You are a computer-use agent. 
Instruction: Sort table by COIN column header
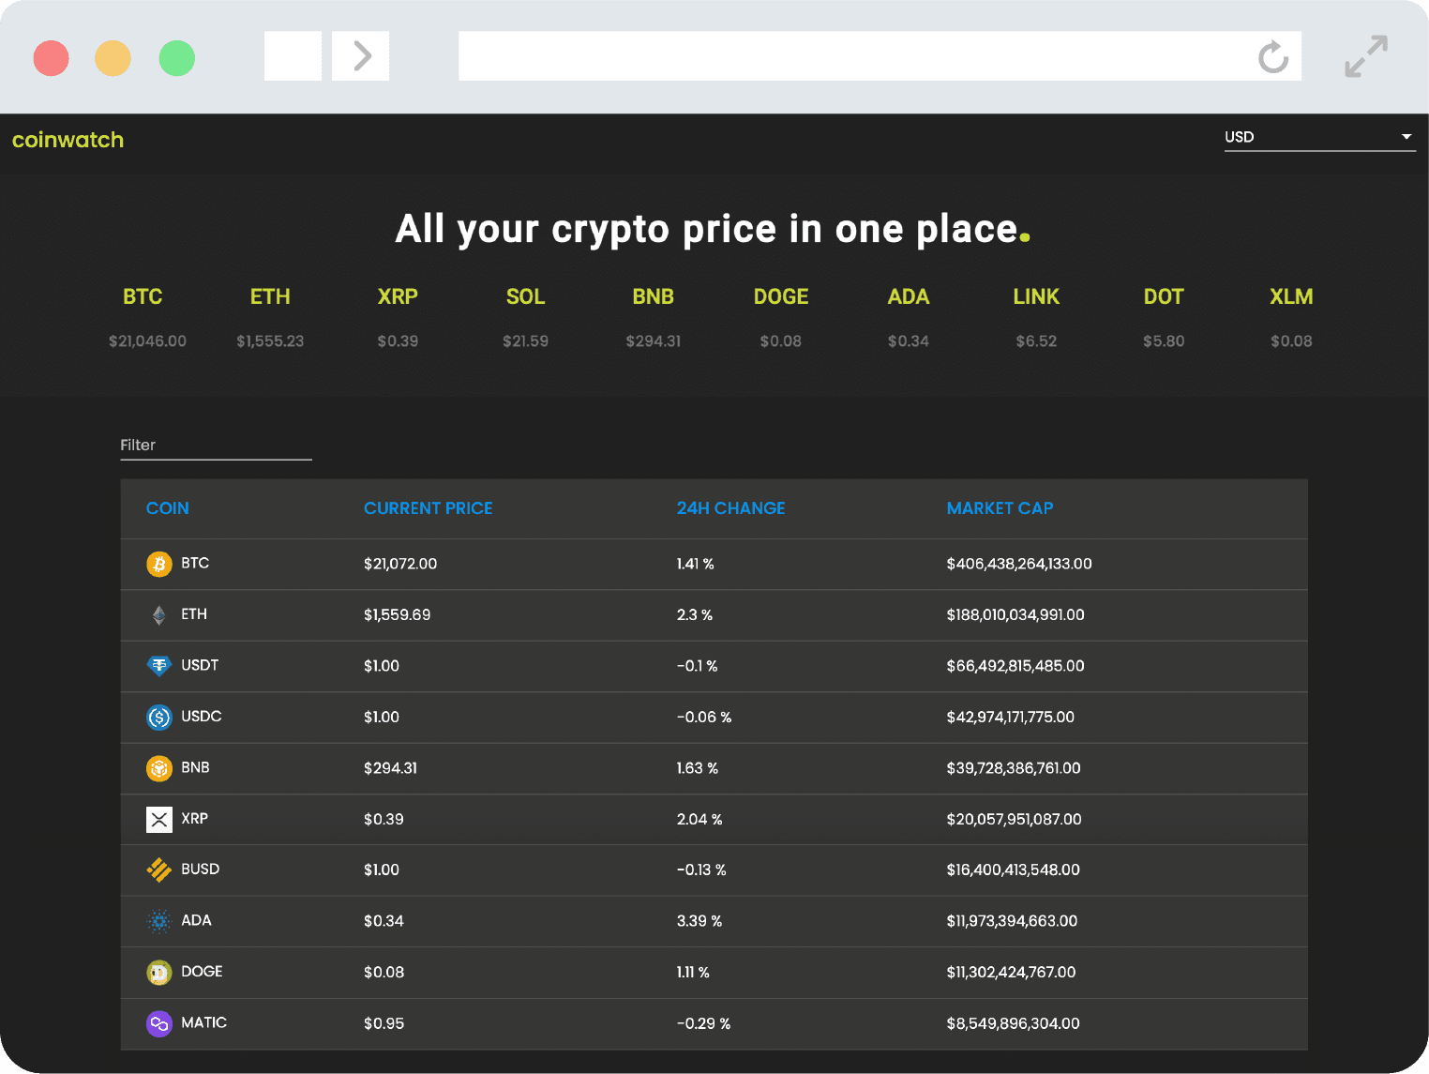click(x=168, y=508)
